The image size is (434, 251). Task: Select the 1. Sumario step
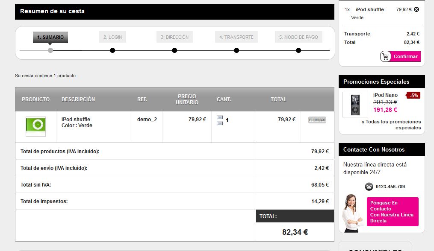coord(50,37)
